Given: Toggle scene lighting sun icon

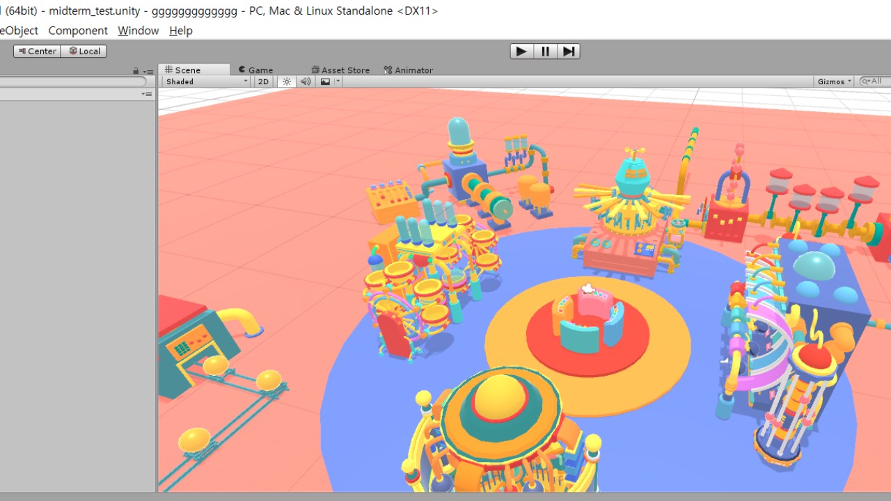Looking at the screenshot, I should [x=287, y=81].
